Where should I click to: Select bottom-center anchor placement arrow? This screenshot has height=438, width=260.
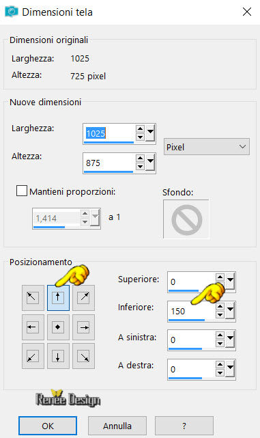tap(58, 357)
